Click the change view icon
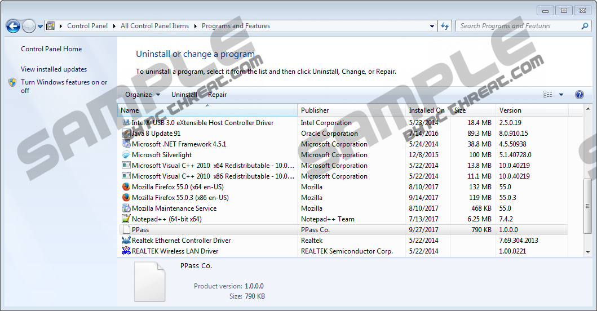Image resolution: width=597 pixels, height=311 pixels. pyautogui.click(x=547, y=95)
